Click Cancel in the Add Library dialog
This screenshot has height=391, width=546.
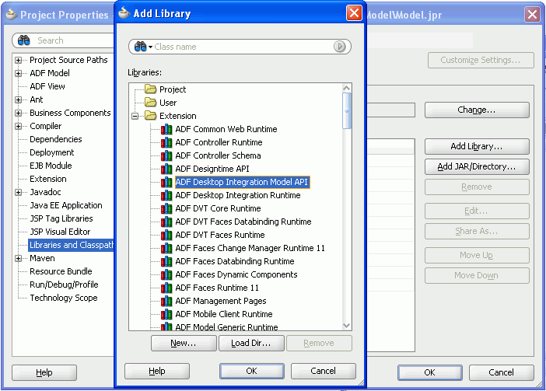323,371
